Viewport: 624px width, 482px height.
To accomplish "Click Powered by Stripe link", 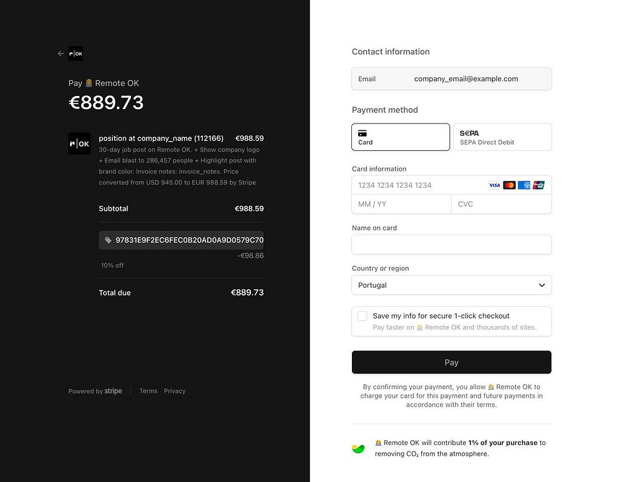I will (95, 391).
